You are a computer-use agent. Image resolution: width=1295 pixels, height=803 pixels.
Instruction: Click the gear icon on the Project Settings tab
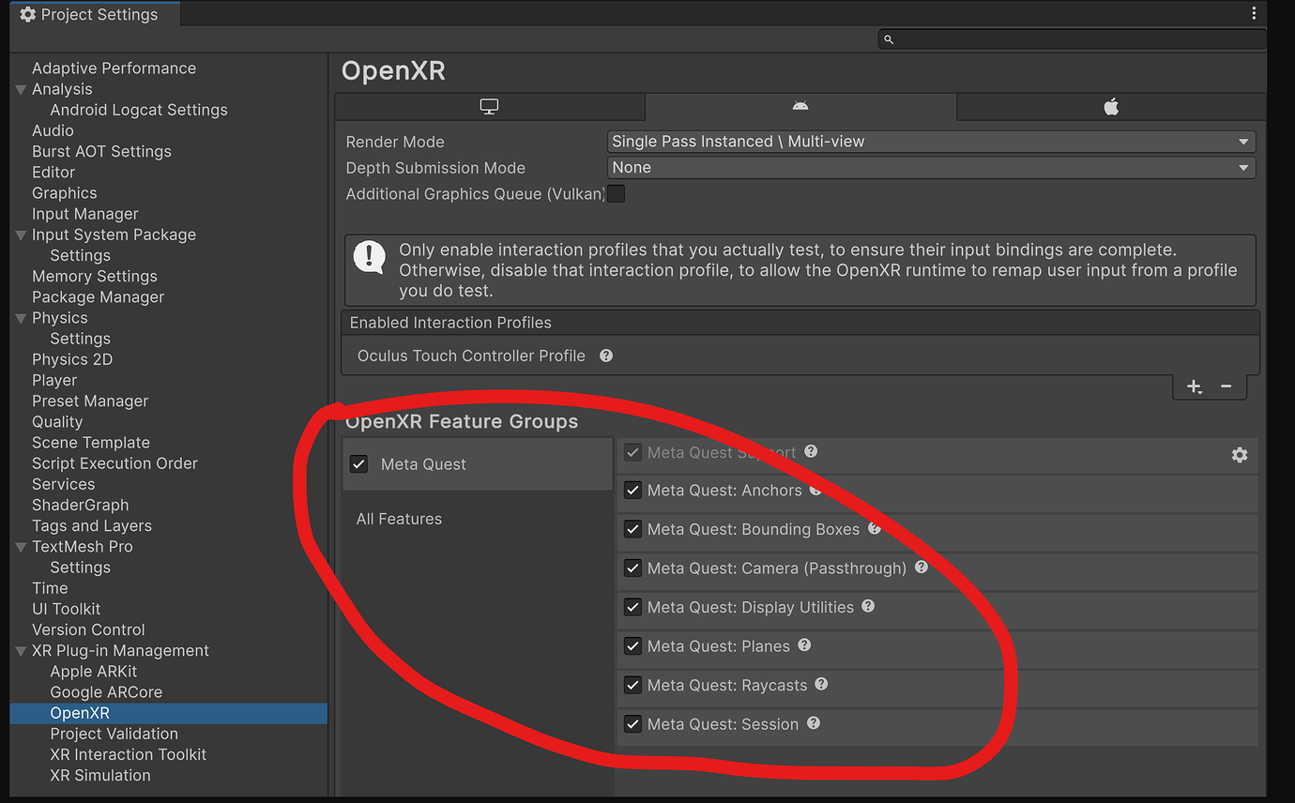tap(26, 14)
